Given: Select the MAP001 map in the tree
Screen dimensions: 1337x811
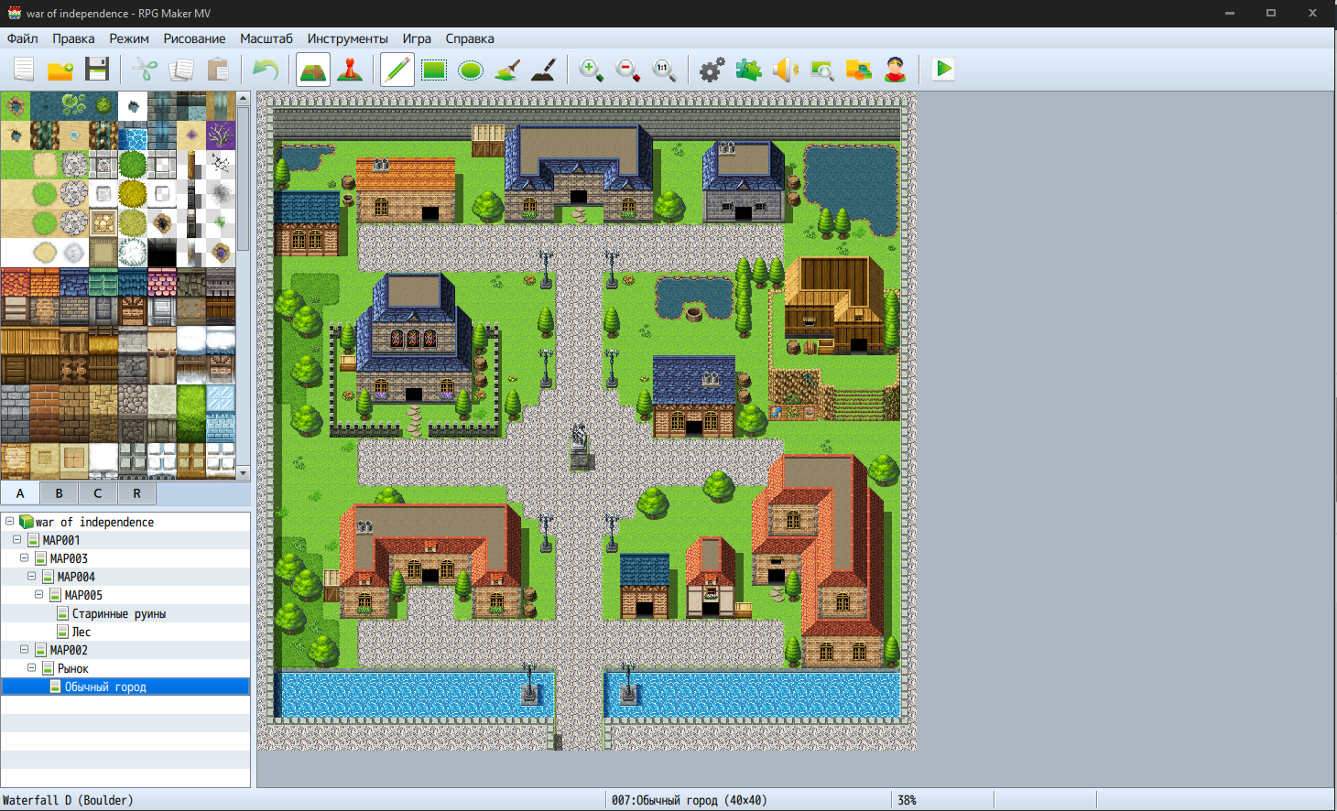Looking at the screenshot, I should click(x=61, y=540).
